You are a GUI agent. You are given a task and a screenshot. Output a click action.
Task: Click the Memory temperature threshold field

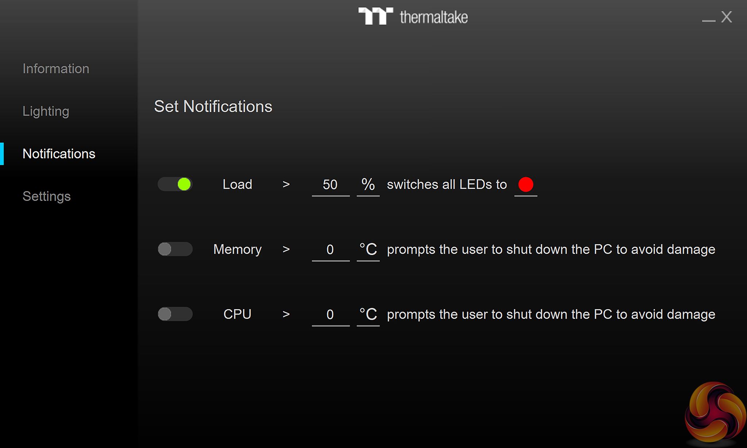tap(330, 250)
